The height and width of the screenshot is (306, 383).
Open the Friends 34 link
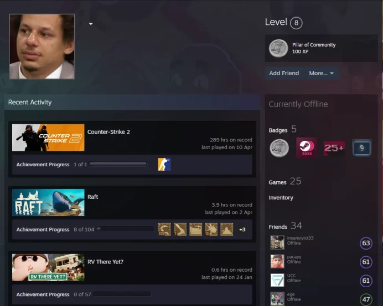(285, 226)
